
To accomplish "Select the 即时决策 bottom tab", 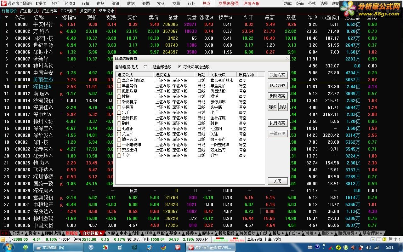I will tap(53, 233).
